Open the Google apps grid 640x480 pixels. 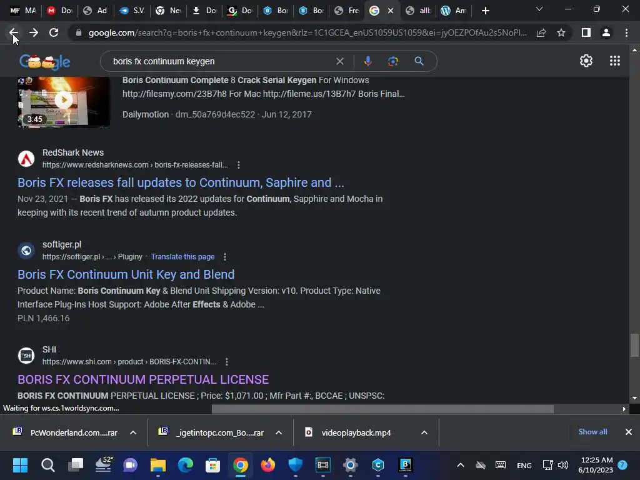coord(615,61)
